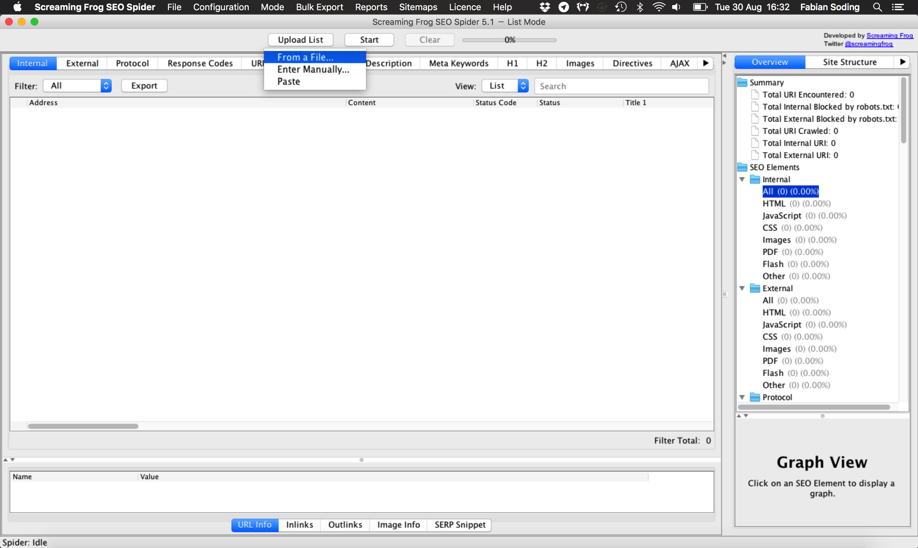Focus the Search input field
The height and width of the screenshot is (548, 918).
[x=621, y=86]
